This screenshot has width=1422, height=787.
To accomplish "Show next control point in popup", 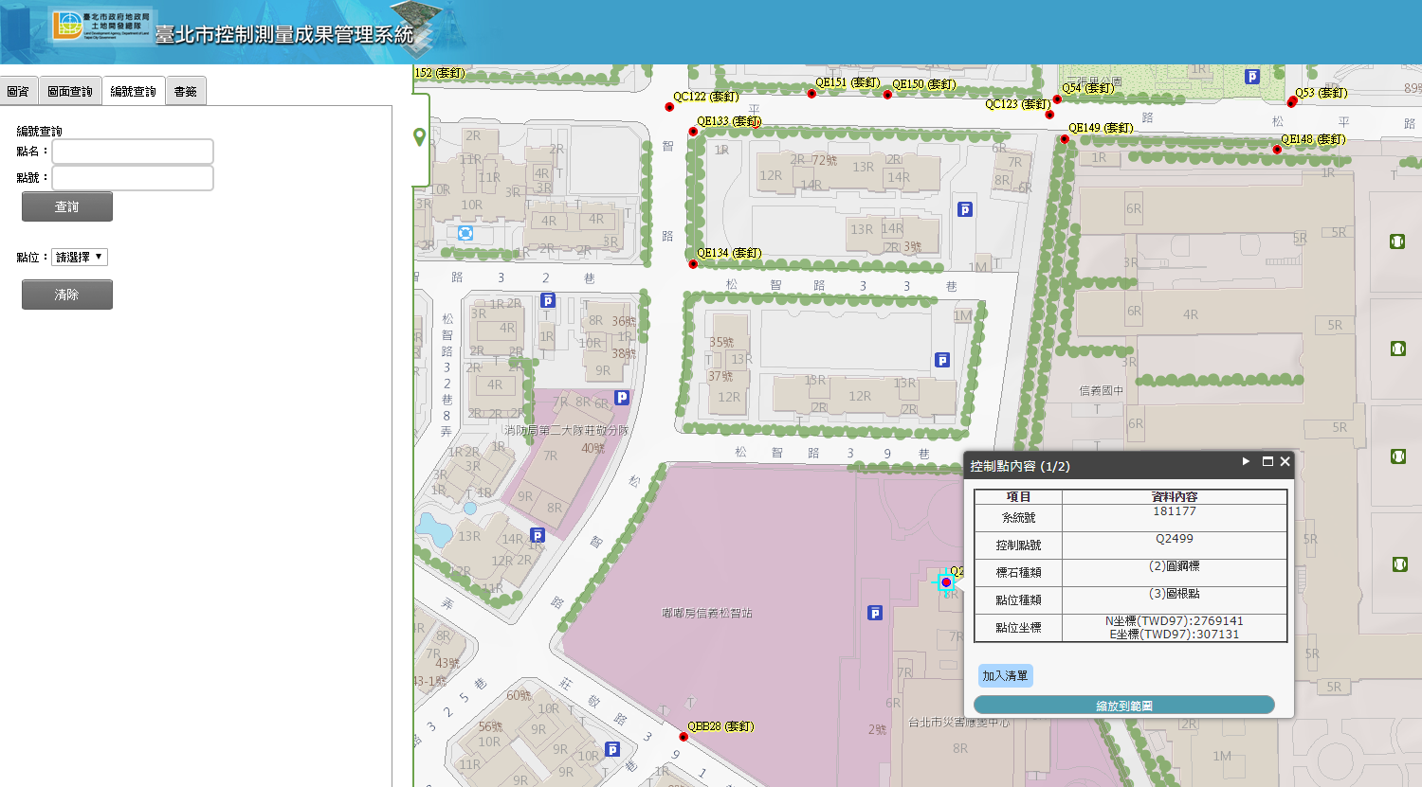I will [x=1246, y=461].
